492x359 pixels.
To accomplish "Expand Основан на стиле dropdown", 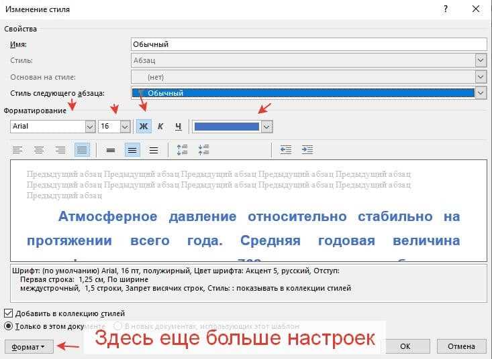I will [481, 76].
